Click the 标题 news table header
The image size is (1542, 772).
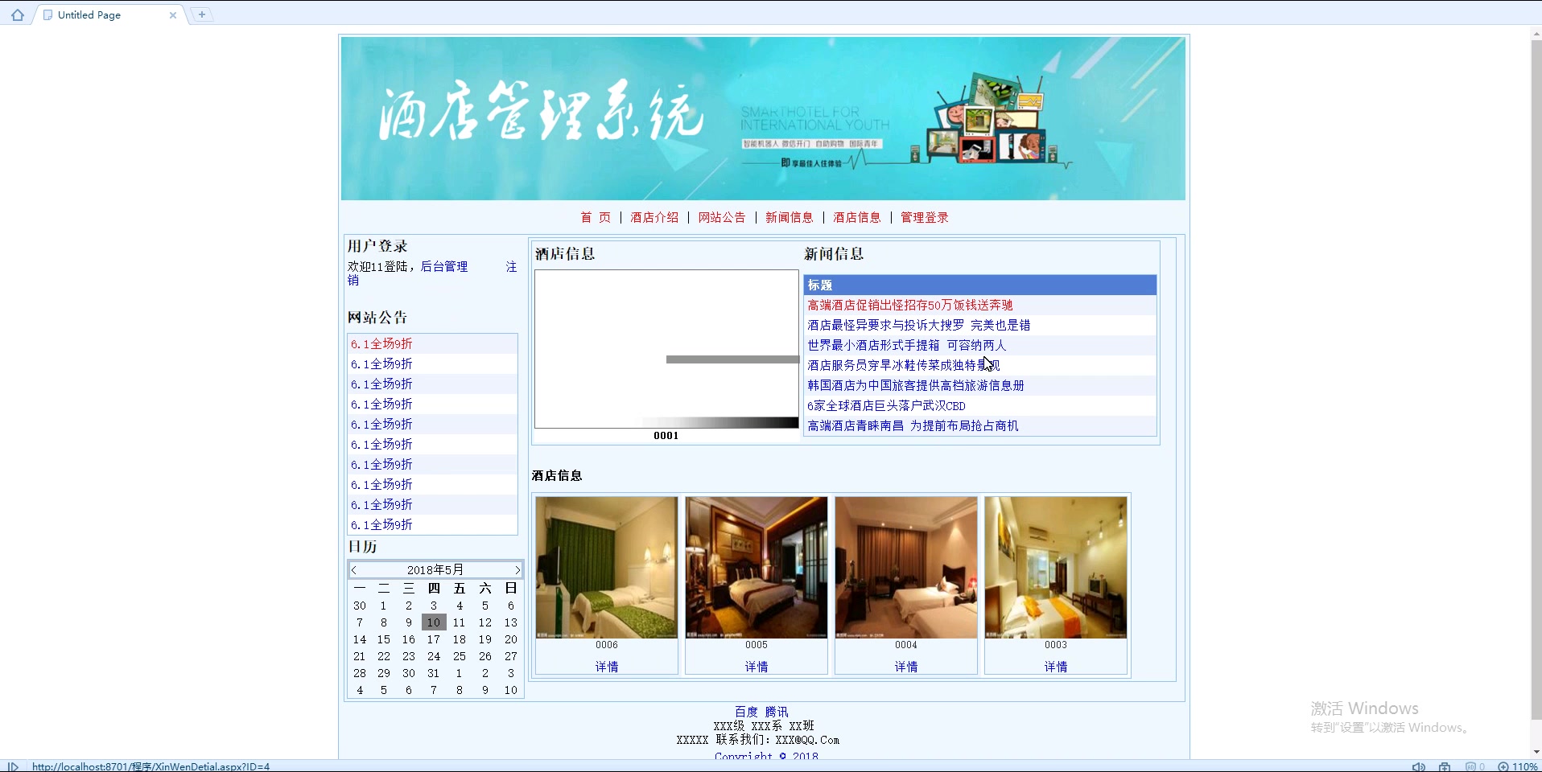[x=979, y=285]
